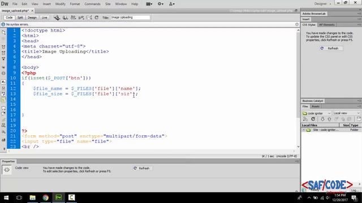Image resolution: width=362 pixels, height=203 pixels.
Task: Toggle Line Numbers icon in coding toolbar
Action: [3, 82]
